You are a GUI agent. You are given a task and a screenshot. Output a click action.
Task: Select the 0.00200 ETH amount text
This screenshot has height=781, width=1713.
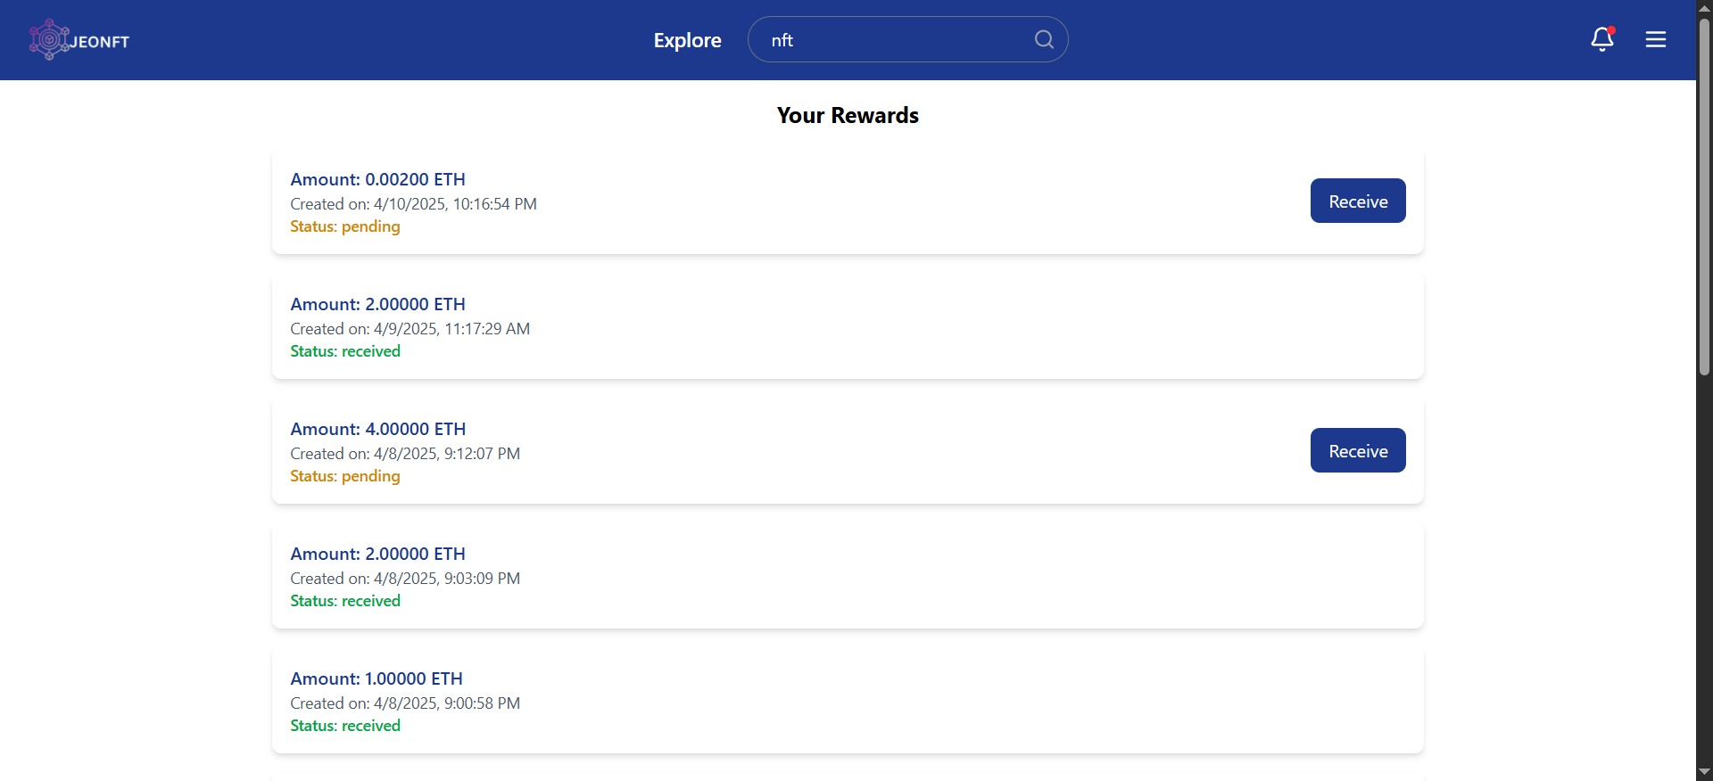coord(377,179)
